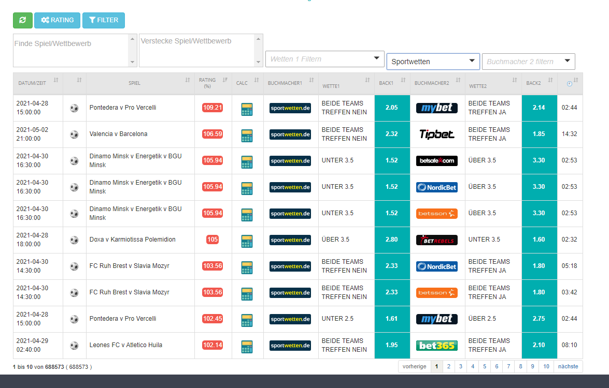
Task: Select the Valencia v Barcelona match name
Action: [119, 134]
